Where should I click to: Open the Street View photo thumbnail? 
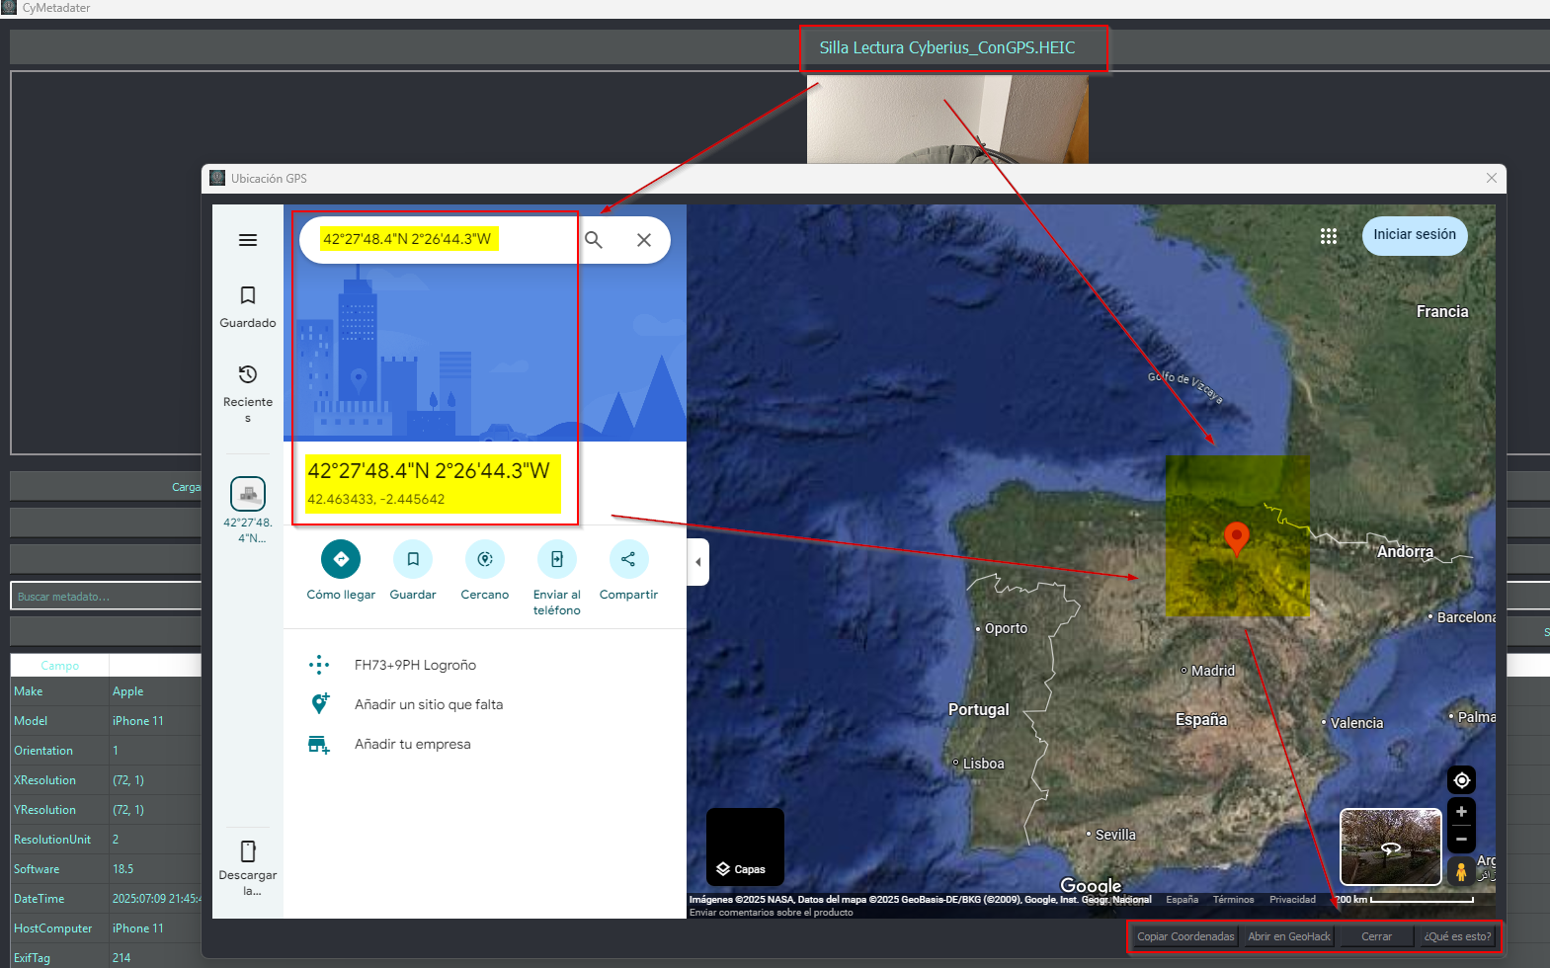coord(1390,847)
